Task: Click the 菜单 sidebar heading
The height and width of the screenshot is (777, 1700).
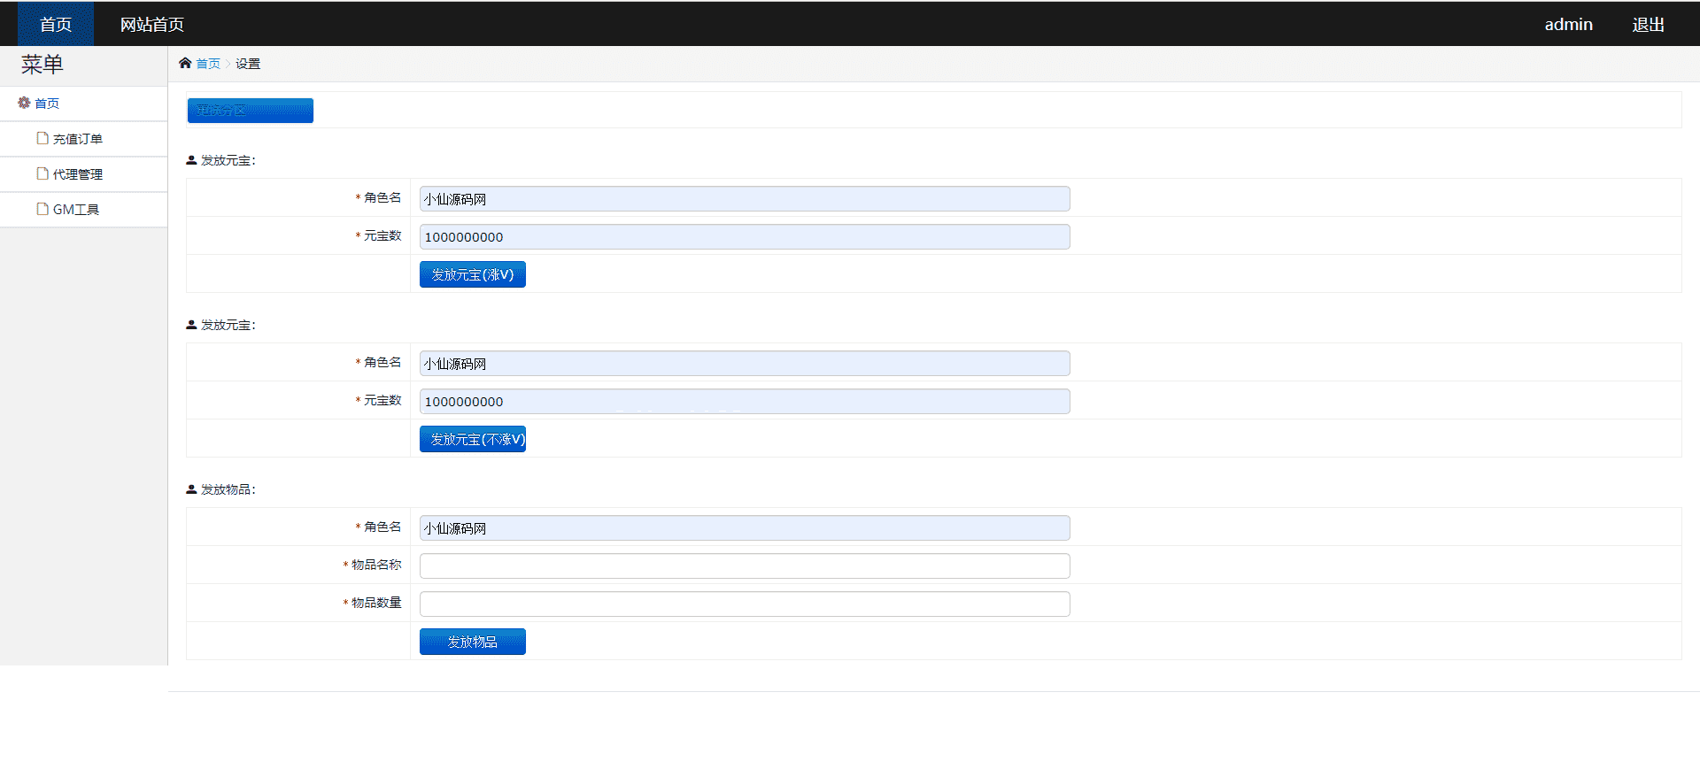Action: (42, 65)
